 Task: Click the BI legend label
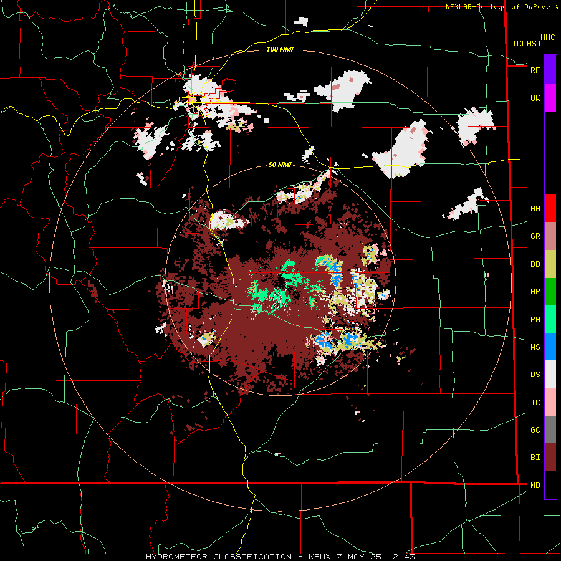[x=535, y=458]
